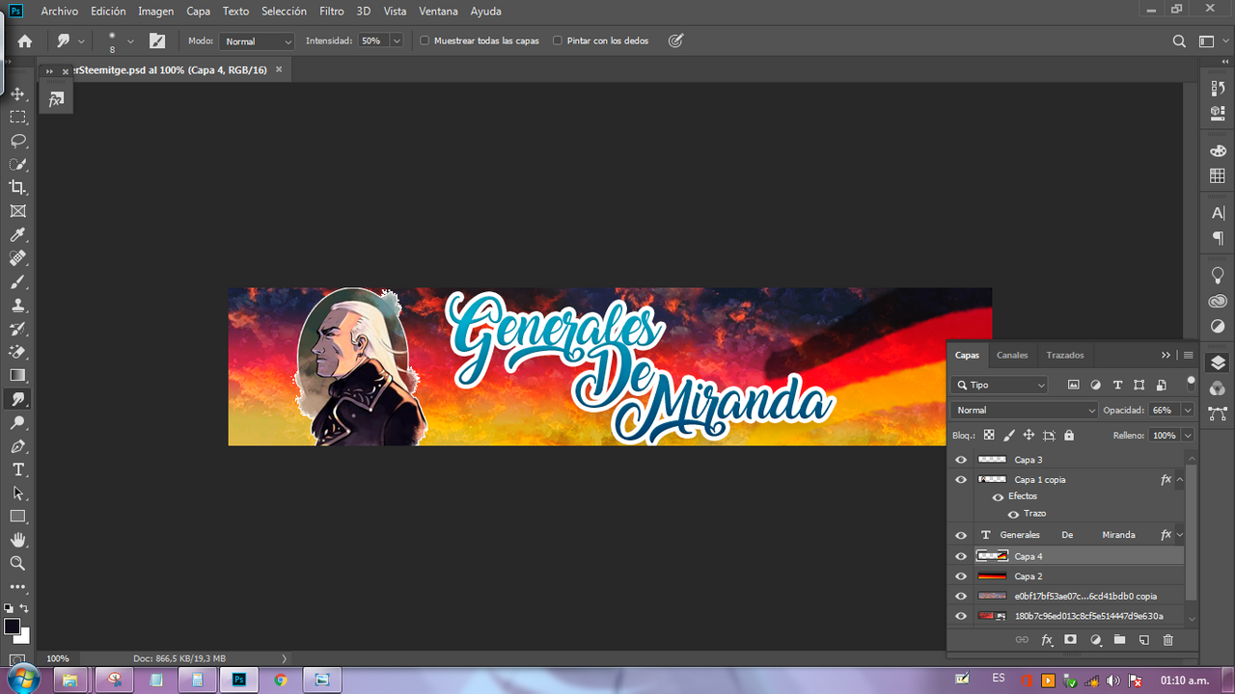The width and height of the screenshot is (1235, 694).
Task: Click the create new group folder icon
Action: pyautogui.click(x=1119, y=639)
